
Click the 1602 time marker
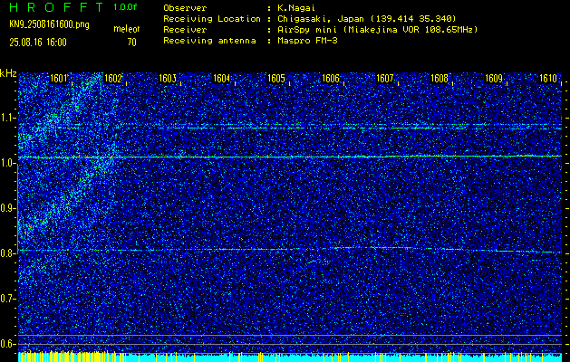(113, 79)
